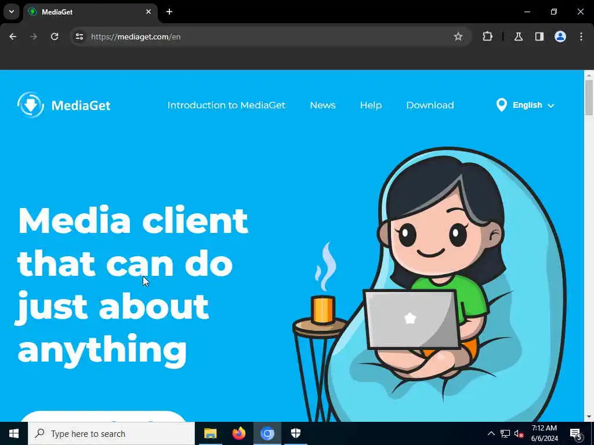This screenshot has width=594, height=445.
Task: Bookmark this page with star icon
Action: (458, 37)
